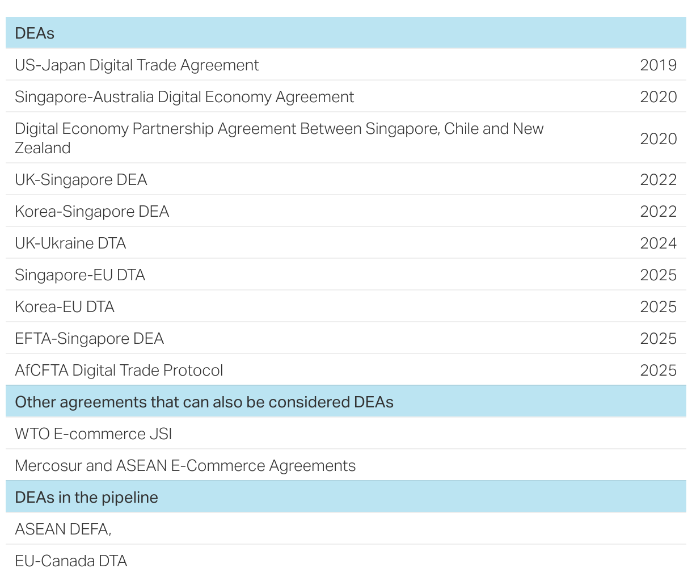The height and width of the screenshot is (581, 692).
Task: Click the DEAs section header
Action: (x=35, y=33)
